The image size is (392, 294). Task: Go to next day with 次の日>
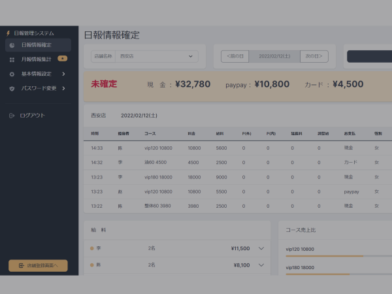[x=314, y=56]
